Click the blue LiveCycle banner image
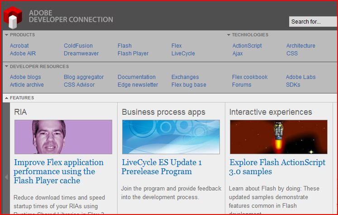Screen dimensions: 338x215 [x=171, y=137]
